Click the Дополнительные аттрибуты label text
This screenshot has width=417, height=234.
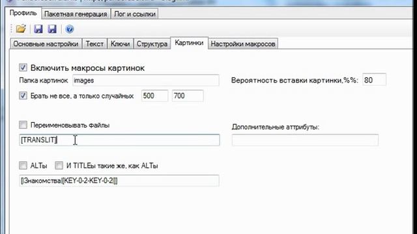(x=275, y=127)
